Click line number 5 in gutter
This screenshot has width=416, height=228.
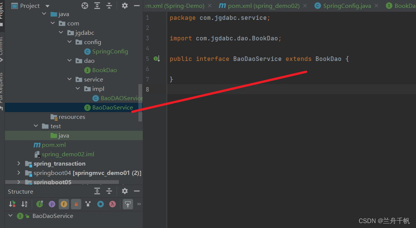tap(147, 59)
